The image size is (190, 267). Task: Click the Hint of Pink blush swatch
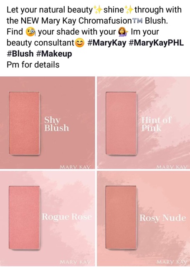[x=121, y=123]
